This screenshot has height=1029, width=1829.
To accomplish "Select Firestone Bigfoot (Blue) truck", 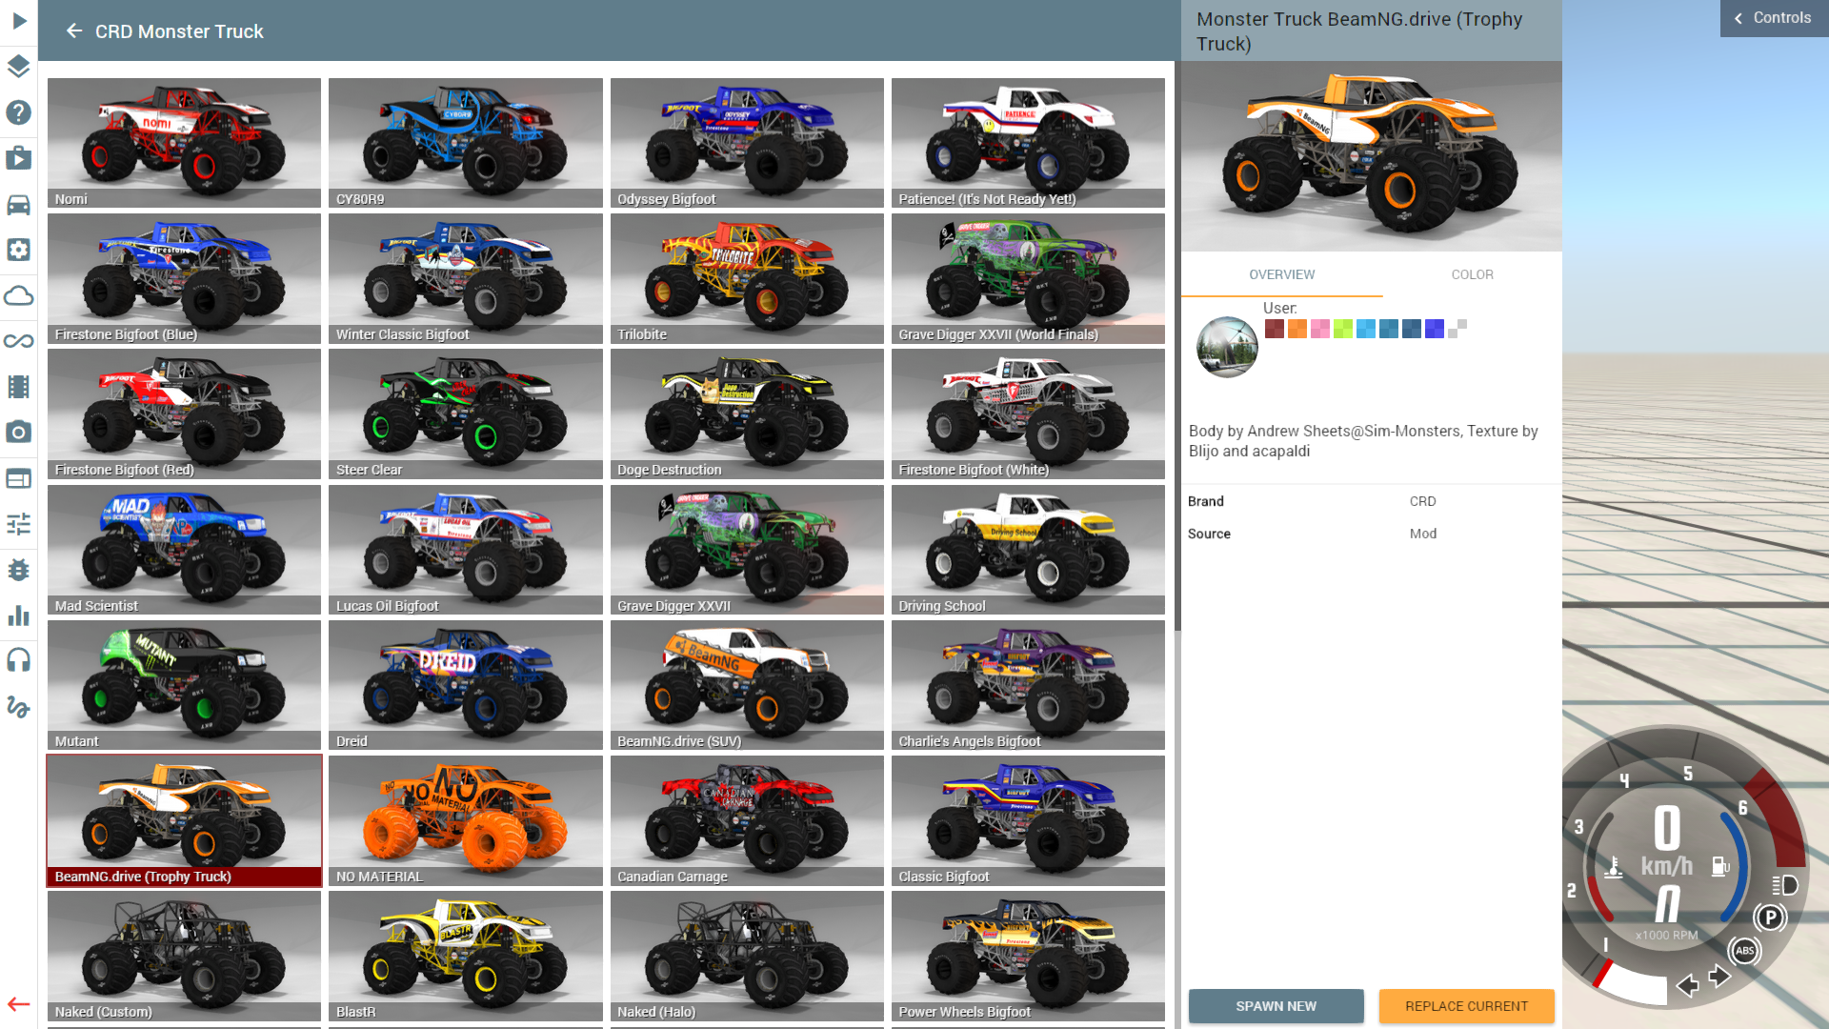I will click(184, 278).
